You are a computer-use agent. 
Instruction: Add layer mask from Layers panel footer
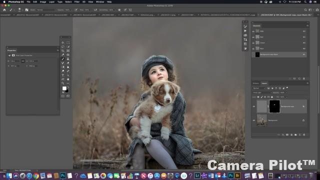pyautogui.click(x=287, y=135)
